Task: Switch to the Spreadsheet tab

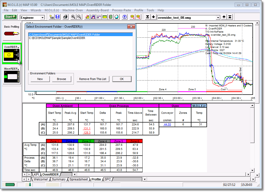Action: pos(79,179)
